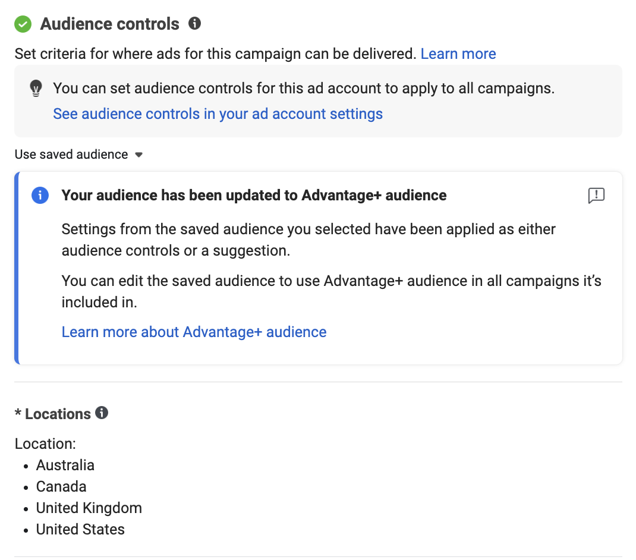Image resolution: width=636 pixels, height=560 pixels.
Task: Click the United Kingdom location entry
Action: [89, 508]
